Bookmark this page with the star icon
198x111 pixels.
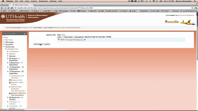tap(192, 8)
